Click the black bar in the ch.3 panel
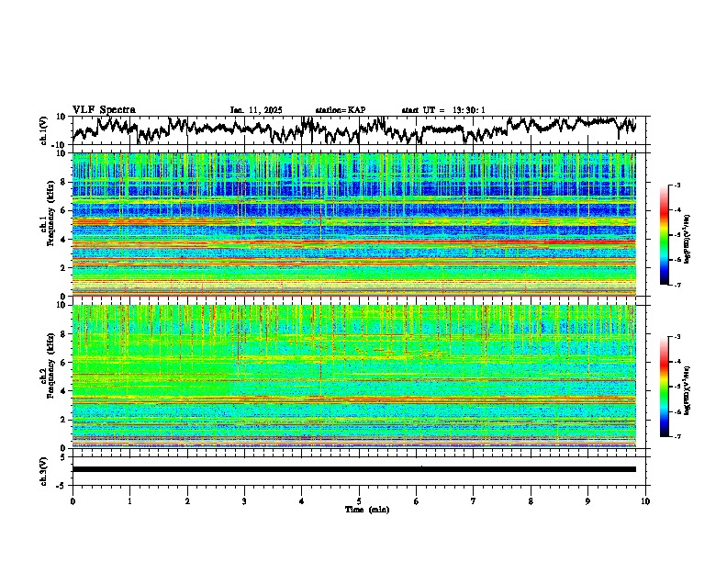 (x=354, y=469)
